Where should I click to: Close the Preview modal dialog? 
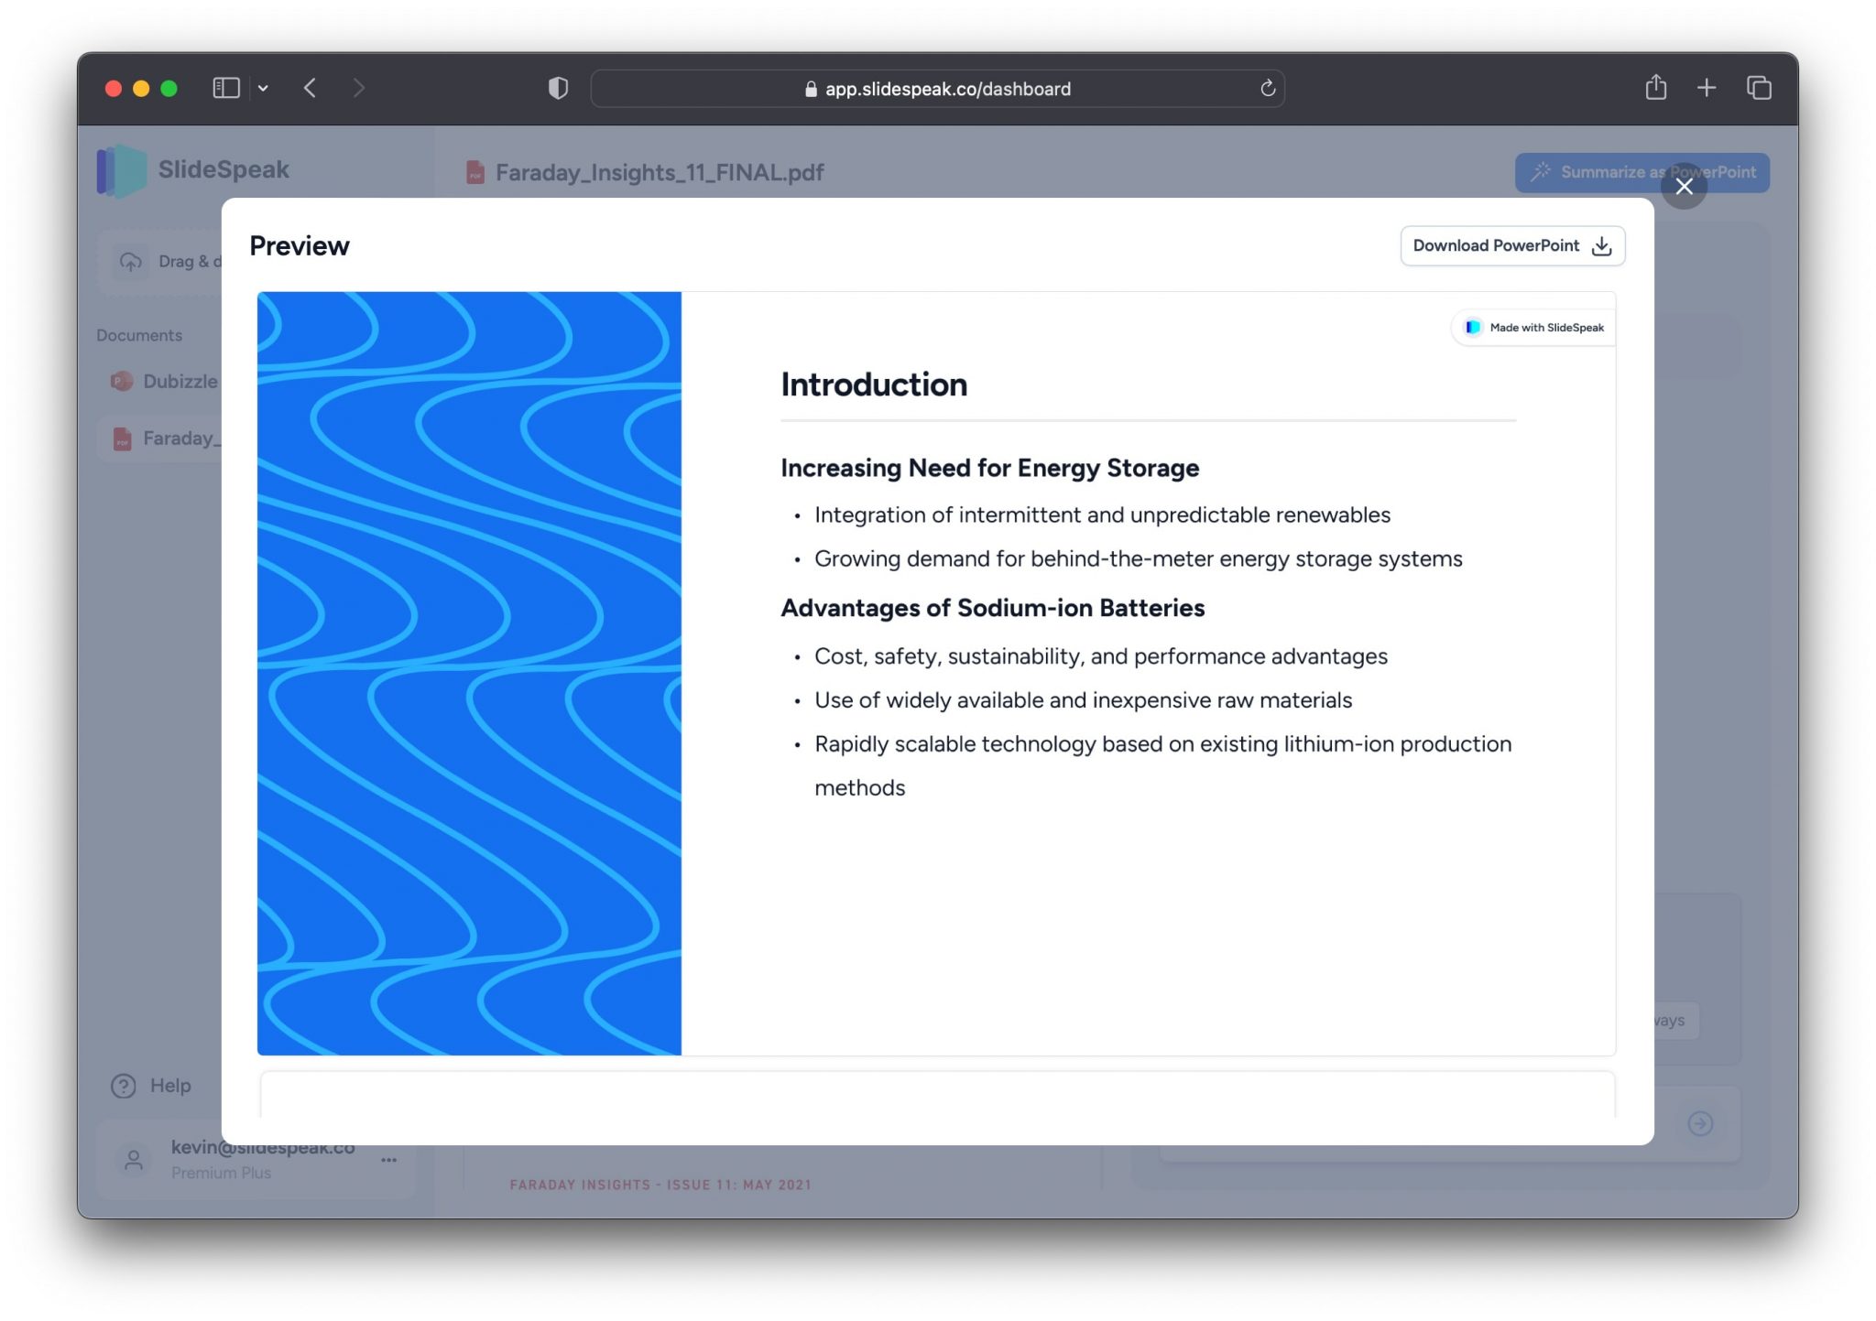pos(1685,186)
